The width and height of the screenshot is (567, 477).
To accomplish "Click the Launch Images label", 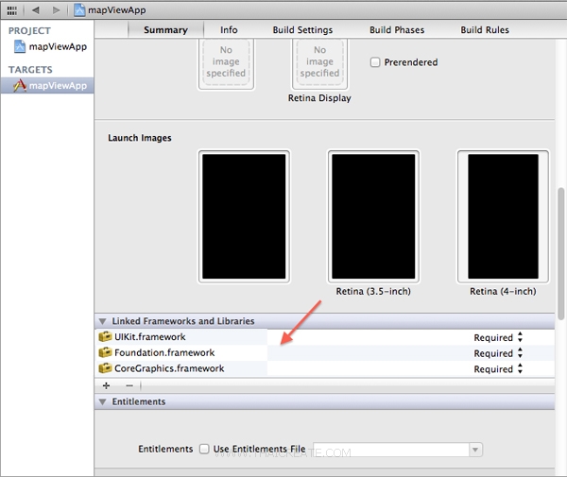I will 140,138.
